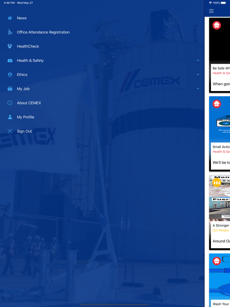The height and width of the screenshot is (307, 230).
Task: Tap the red helmet badge on Small Actions card
Action: coord(217,104)
